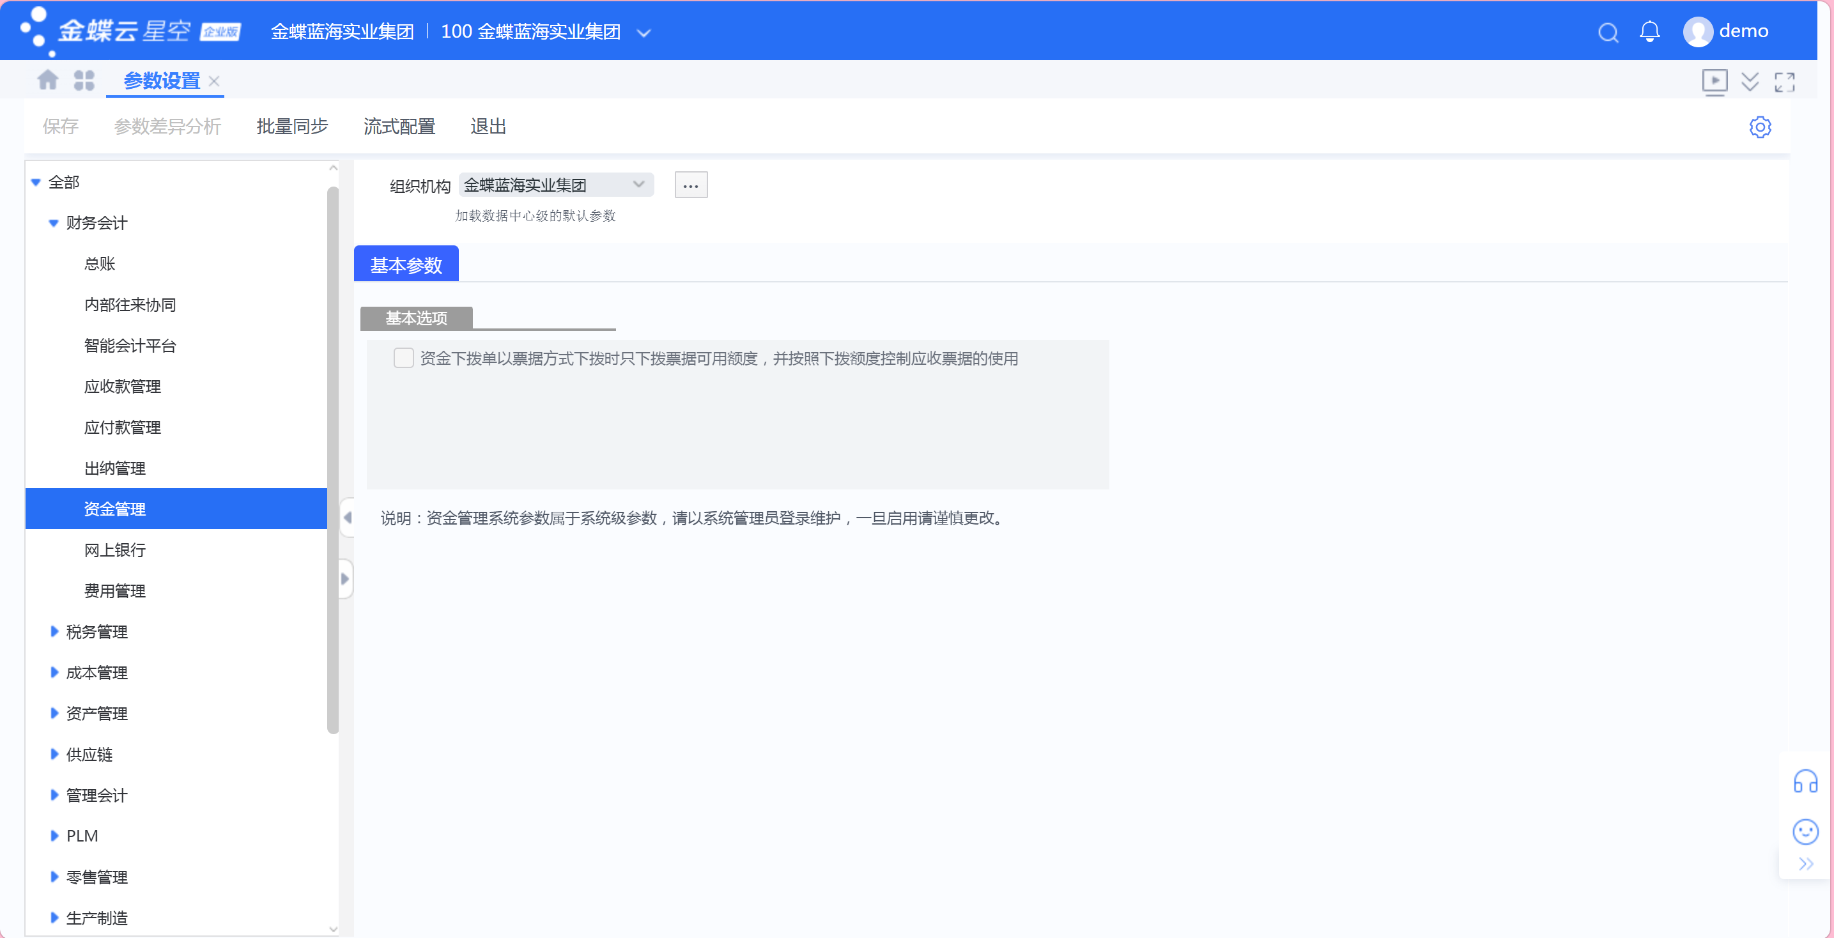Open 流式配置
Image resolution: width=1834 pixels, height=938 pixels.
pos(399,127)
